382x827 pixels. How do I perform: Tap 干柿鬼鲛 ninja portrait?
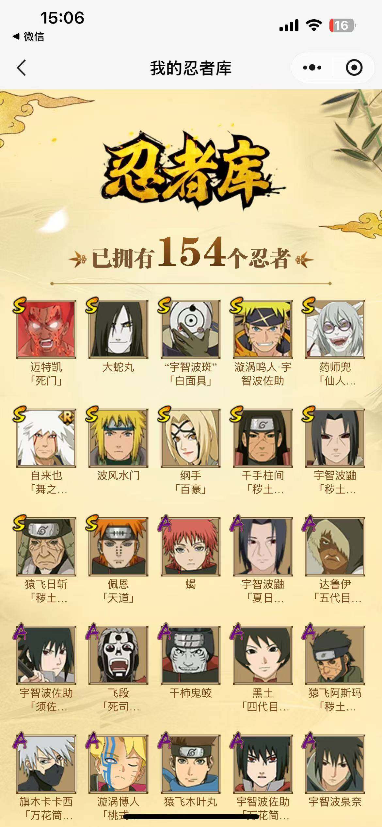[x=190, y=656]
